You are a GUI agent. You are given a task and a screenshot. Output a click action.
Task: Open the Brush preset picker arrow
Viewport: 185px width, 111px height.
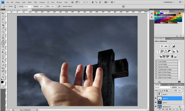click(x=18, y=6)
